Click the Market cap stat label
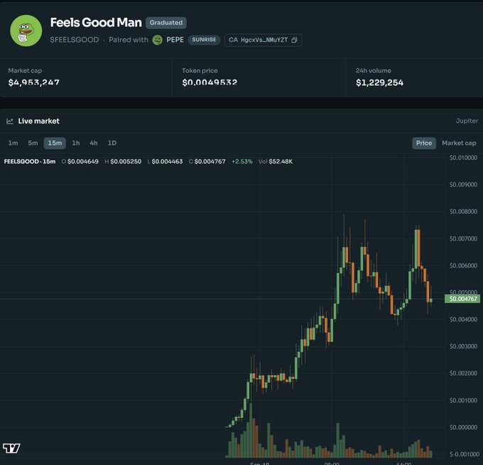483x465 pixels. pos(25,70)
